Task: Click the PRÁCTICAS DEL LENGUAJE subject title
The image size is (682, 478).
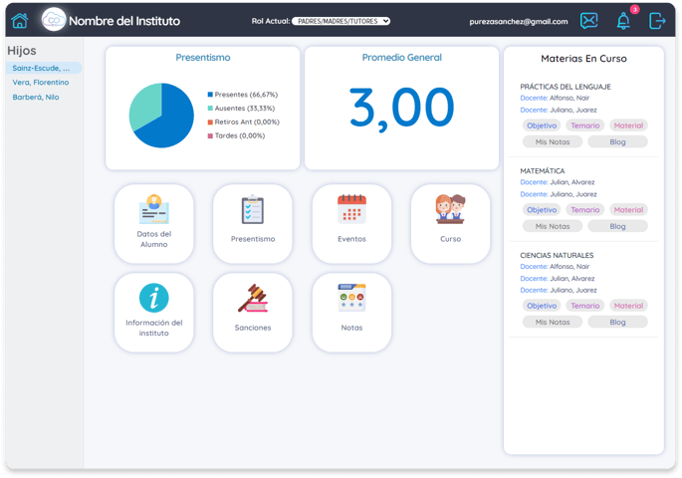Action: pyautogui.click(x=566, y=87)
